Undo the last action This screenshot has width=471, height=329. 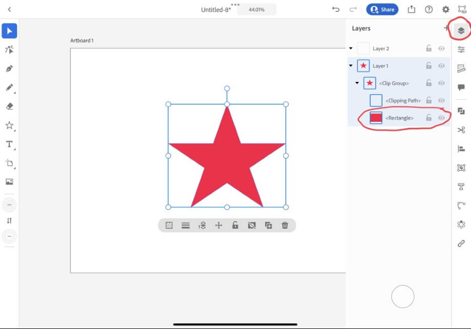point(335,10)
